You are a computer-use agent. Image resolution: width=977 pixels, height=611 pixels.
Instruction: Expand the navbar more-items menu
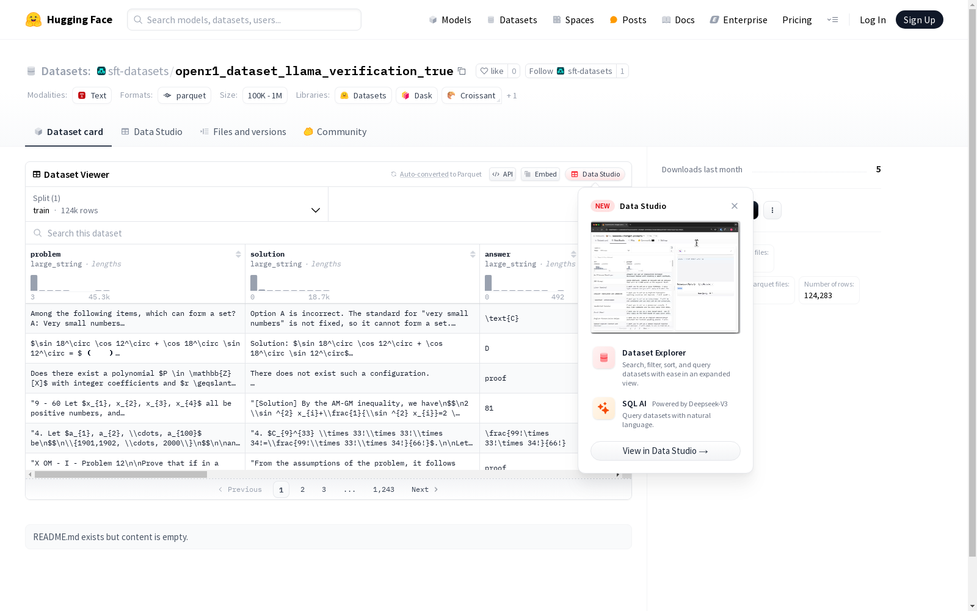point(832,20)
